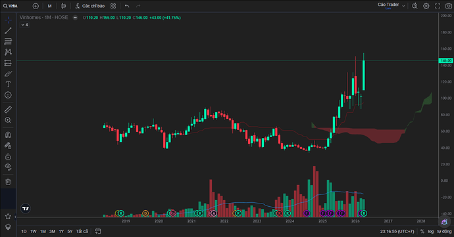The width and height of the screenshot is (454, 237).
Task: Select the 3M time range
Action: coord(52,231)
